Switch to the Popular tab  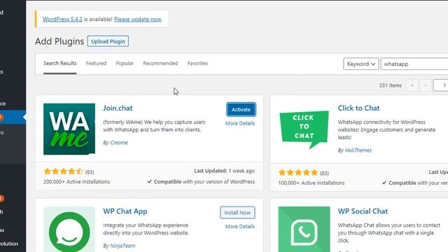click(x=125, y=63)
